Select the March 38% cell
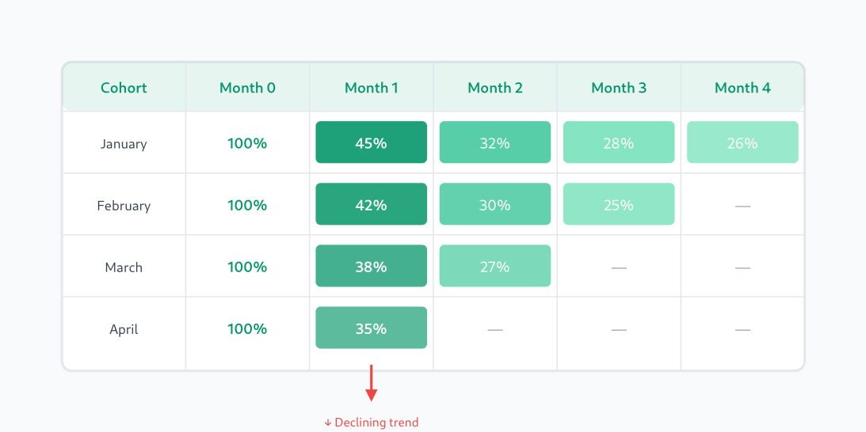Screen dimensions: 866x432 pos(371,267)
